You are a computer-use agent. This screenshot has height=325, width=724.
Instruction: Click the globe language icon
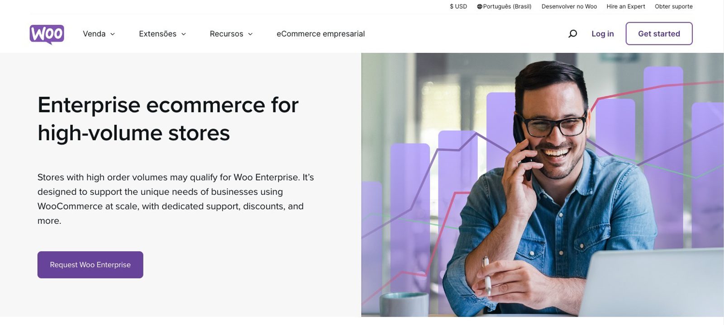479,7
